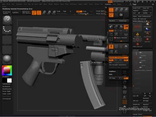
Task: Pick the SimpleBrush tool icon in Tool palette
Action: coord(137,34)
